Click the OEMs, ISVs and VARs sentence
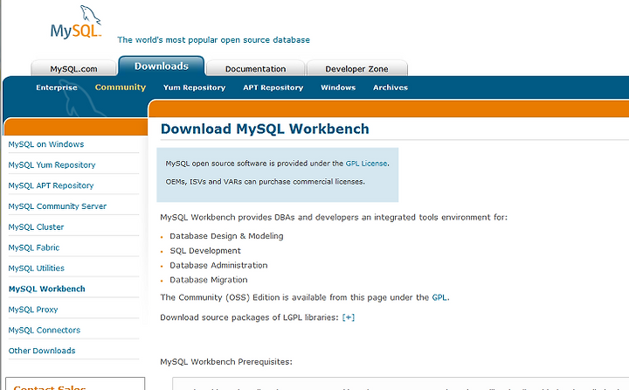629x390 pixels. coord(266,182)
